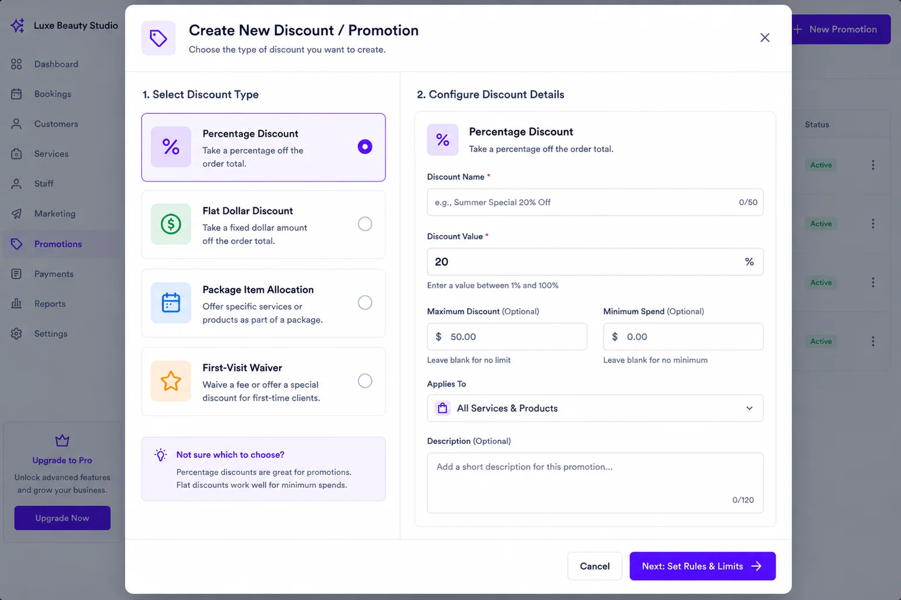Open Reports in the sidebar
Screen dimensions: 901x600
pos(50,304)
